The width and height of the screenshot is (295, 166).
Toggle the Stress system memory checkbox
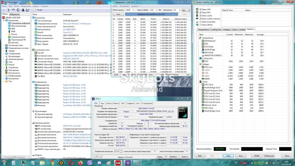[x=201, y=19]
